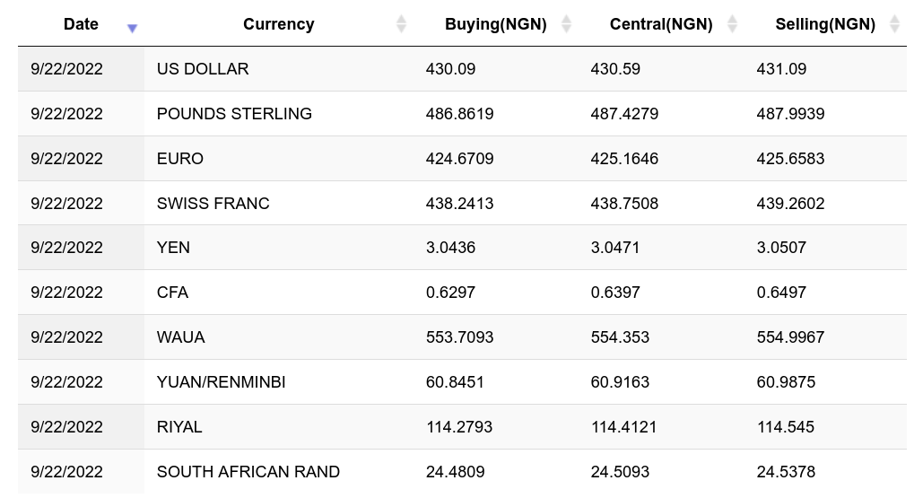The height and width of the screenshot is (498, 923).
Task: Sort by Buying(NGN) column header
Action: click(495, 24)
